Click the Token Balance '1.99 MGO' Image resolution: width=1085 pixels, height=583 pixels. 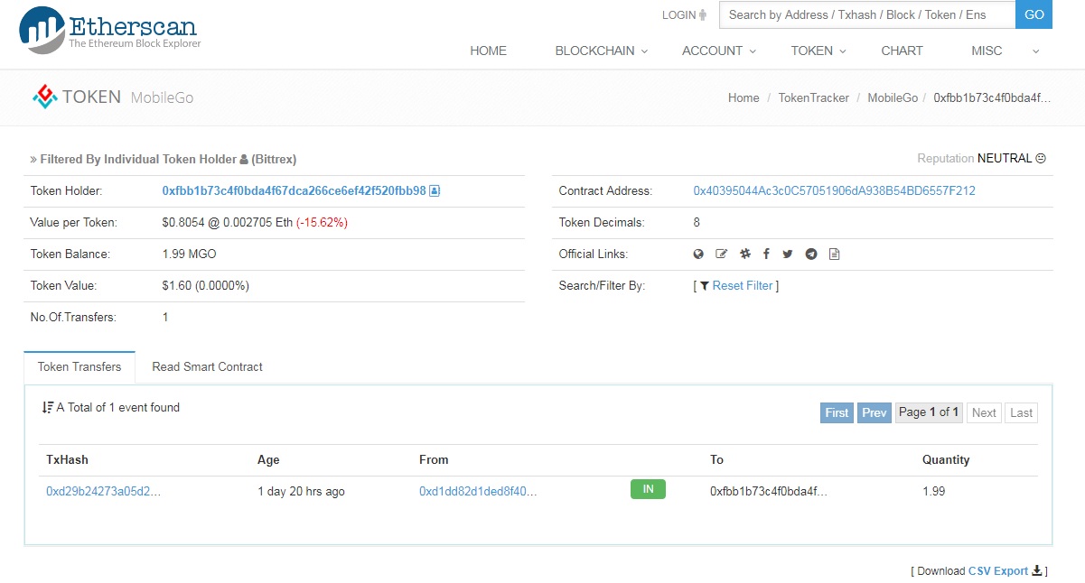point(189,254)
